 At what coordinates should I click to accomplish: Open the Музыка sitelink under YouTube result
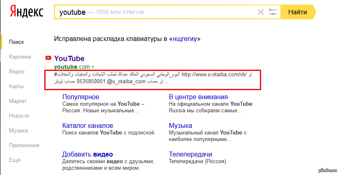click(x=180, y=125)
